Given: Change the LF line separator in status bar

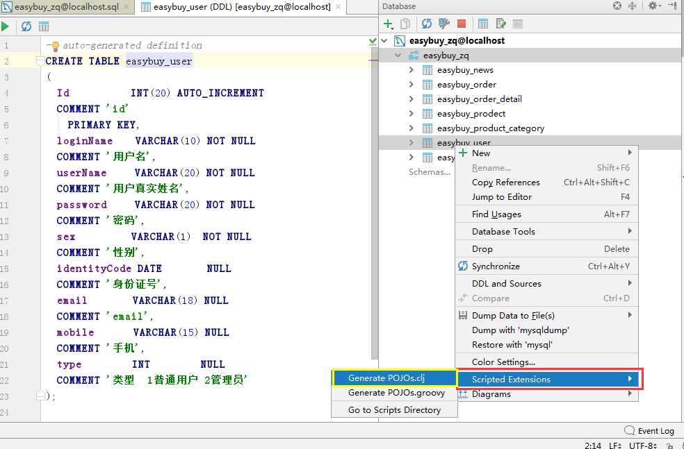Looking at the screenshot, I should [x=615, y=446].
